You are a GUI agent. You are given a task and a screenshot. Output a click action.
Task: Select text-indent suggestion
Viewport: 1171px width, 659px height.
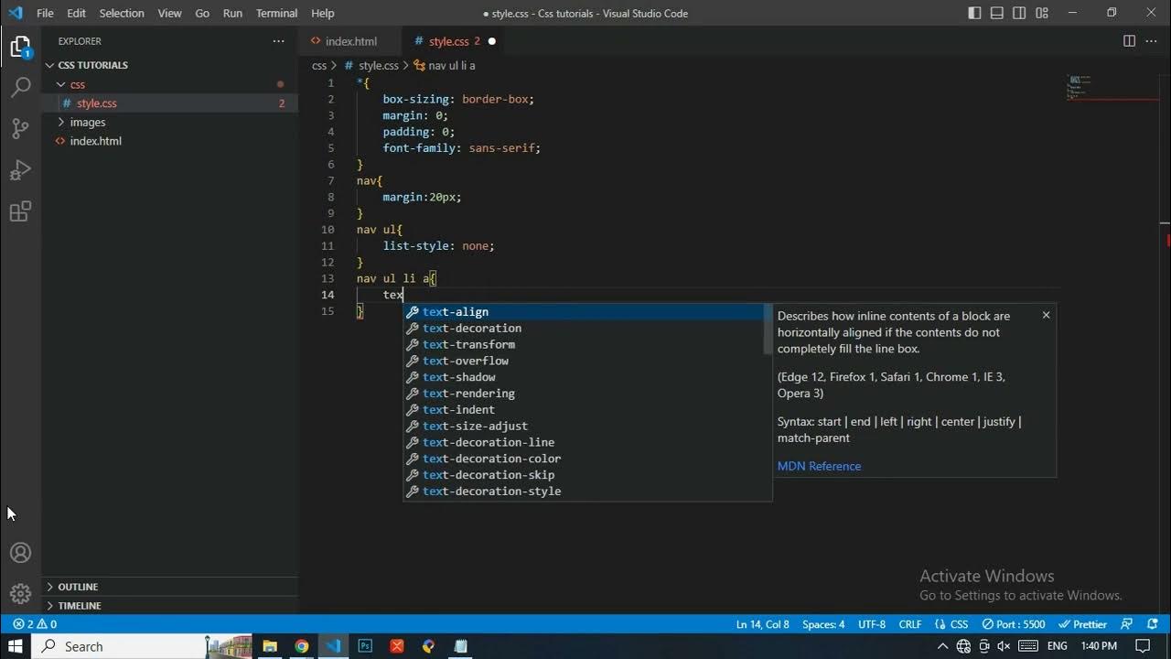[585, 410]
